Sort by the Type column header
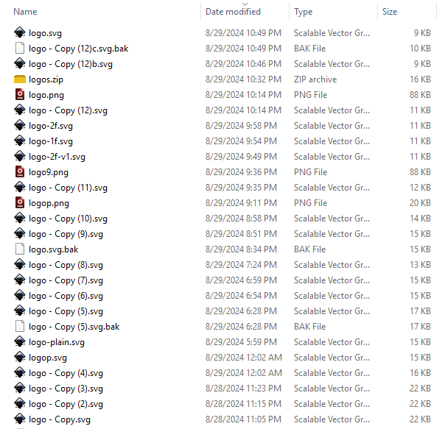Viewport: 442px width, 429px height. coord(304,12)
